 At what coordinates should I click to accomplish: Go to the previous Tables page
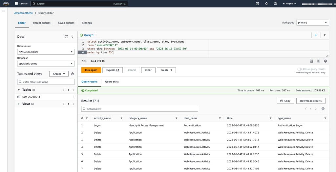63,90
